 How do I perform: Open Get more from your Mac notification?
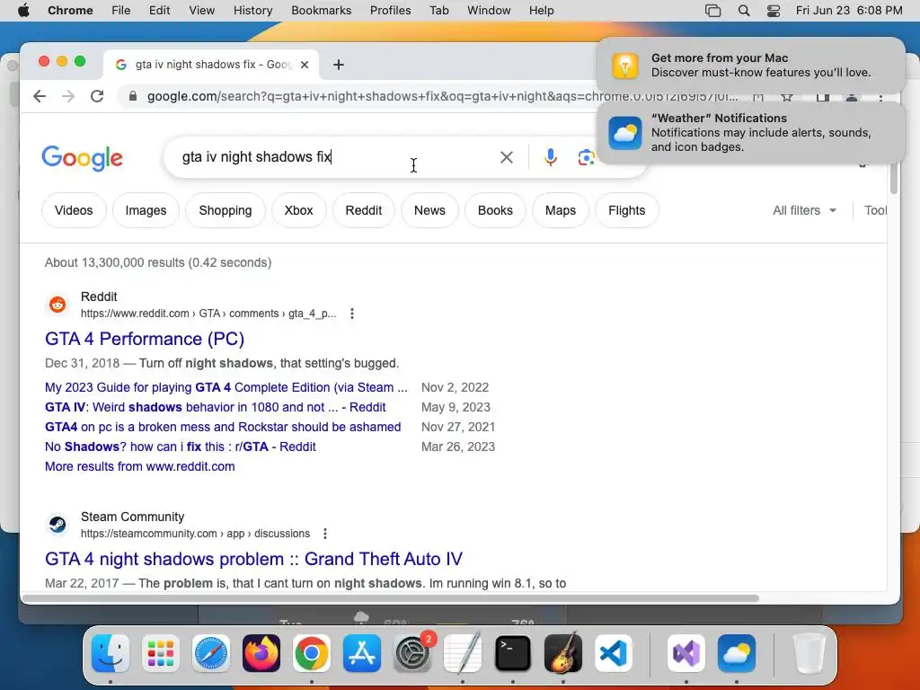point(750,66)
